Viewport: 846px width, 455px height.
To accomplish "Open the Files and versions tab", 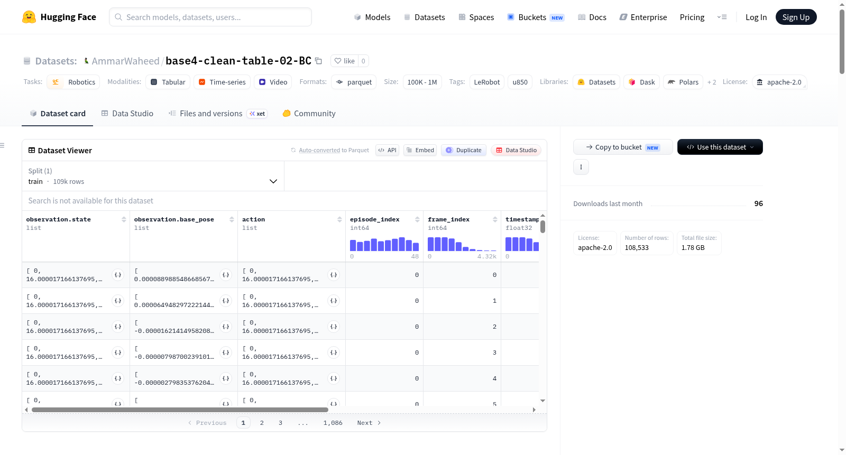I will pyautogui.click(x=218, y=113).
